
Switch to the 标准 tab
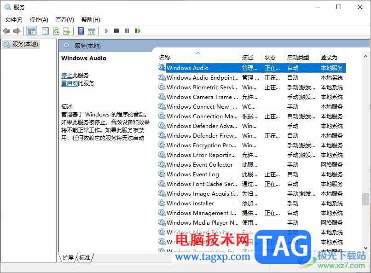tap(85, 257)
